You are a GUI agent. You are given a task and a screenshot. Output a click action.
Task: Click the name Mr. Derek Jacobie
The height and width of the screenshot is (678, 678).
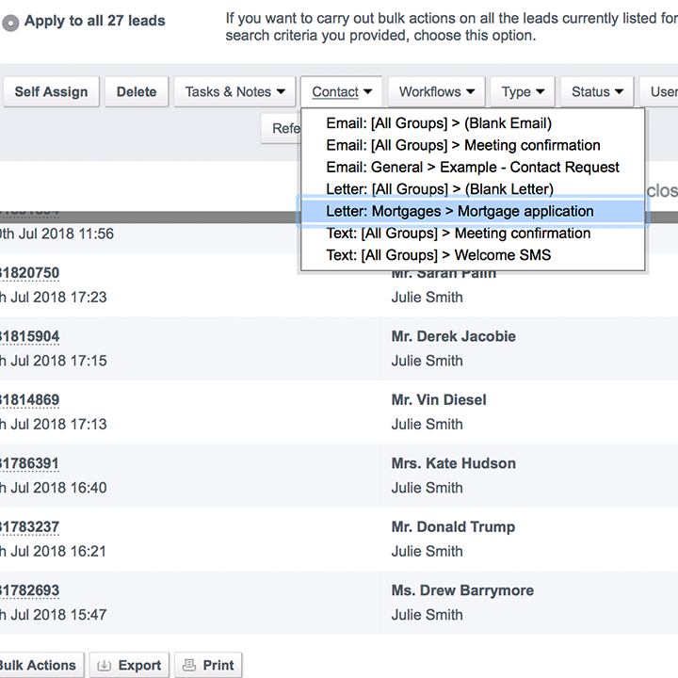pyautogui.click(x=454, y=336)
